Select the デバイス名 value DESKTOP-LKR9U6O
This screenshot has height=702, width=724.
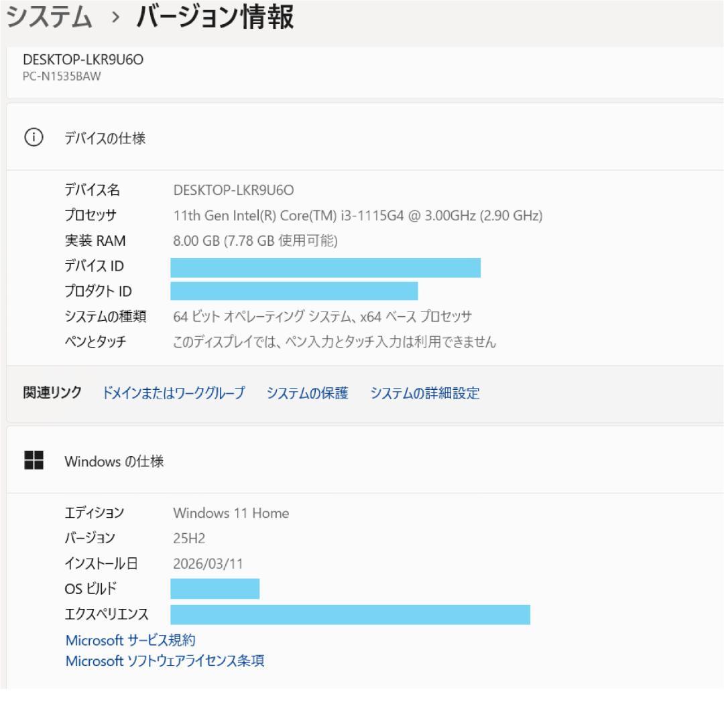coord(234,190)
